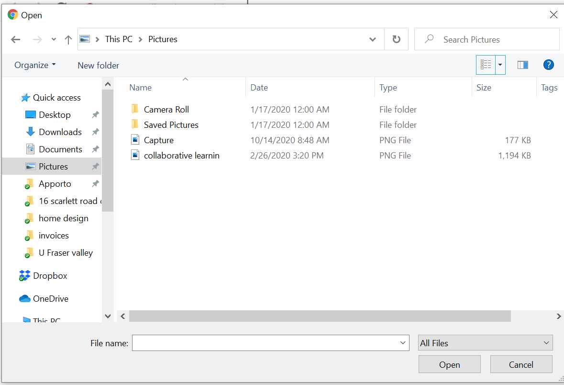Select Pictures in the navigation pane
The width and height of the screenshot is (564, 385).
(x=52, y=166)
